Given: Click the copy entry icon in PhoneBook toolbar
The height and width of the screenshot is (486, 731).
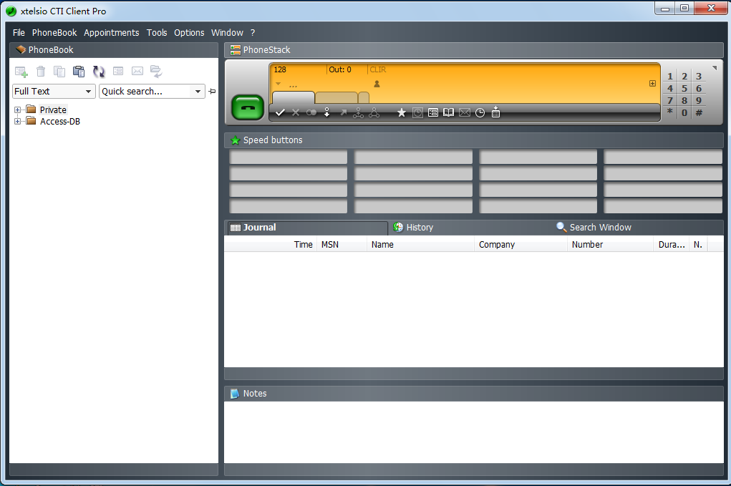Looking at the screenshot, I should pos(59,72).
